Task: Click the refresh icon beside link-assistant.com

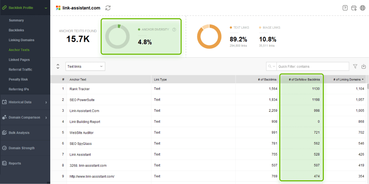Action: point(108,8)
